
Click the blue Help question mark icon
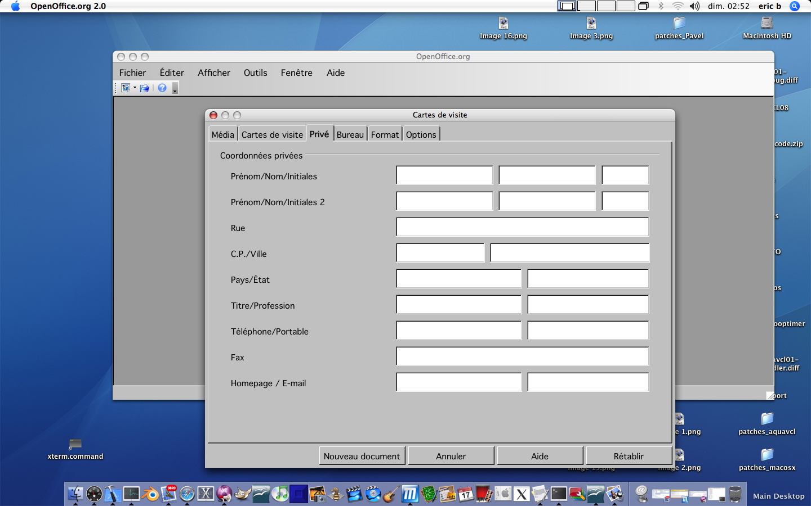[162, 88]
